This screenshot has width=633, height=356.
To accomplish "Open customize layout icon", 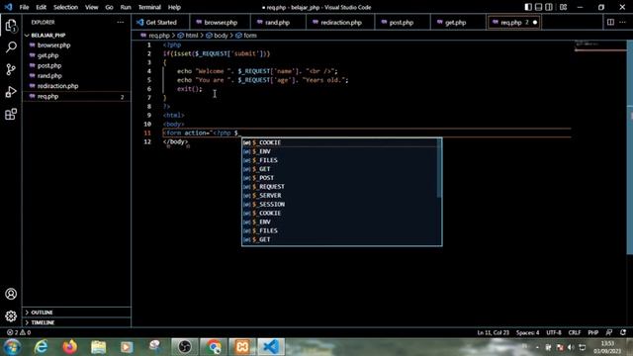I will coord(563,7).
